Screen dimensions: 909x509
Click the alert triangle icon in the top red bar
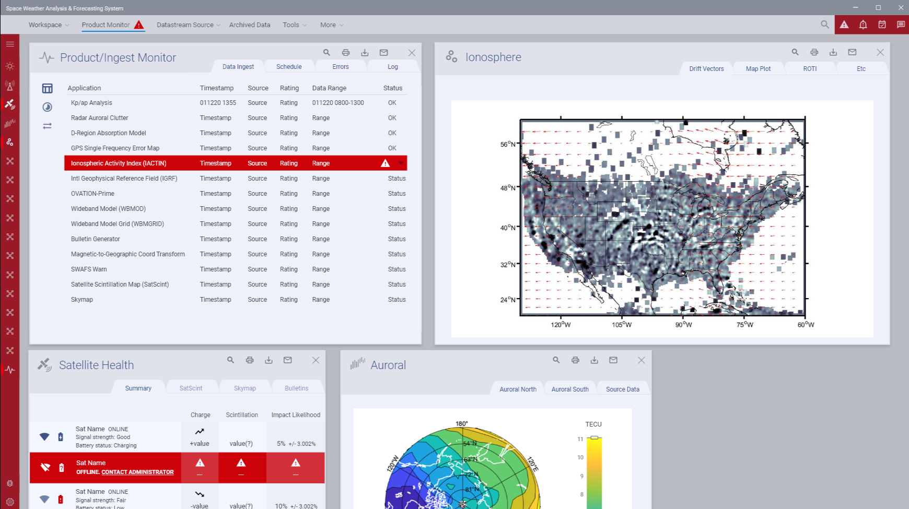pos(844,25)
